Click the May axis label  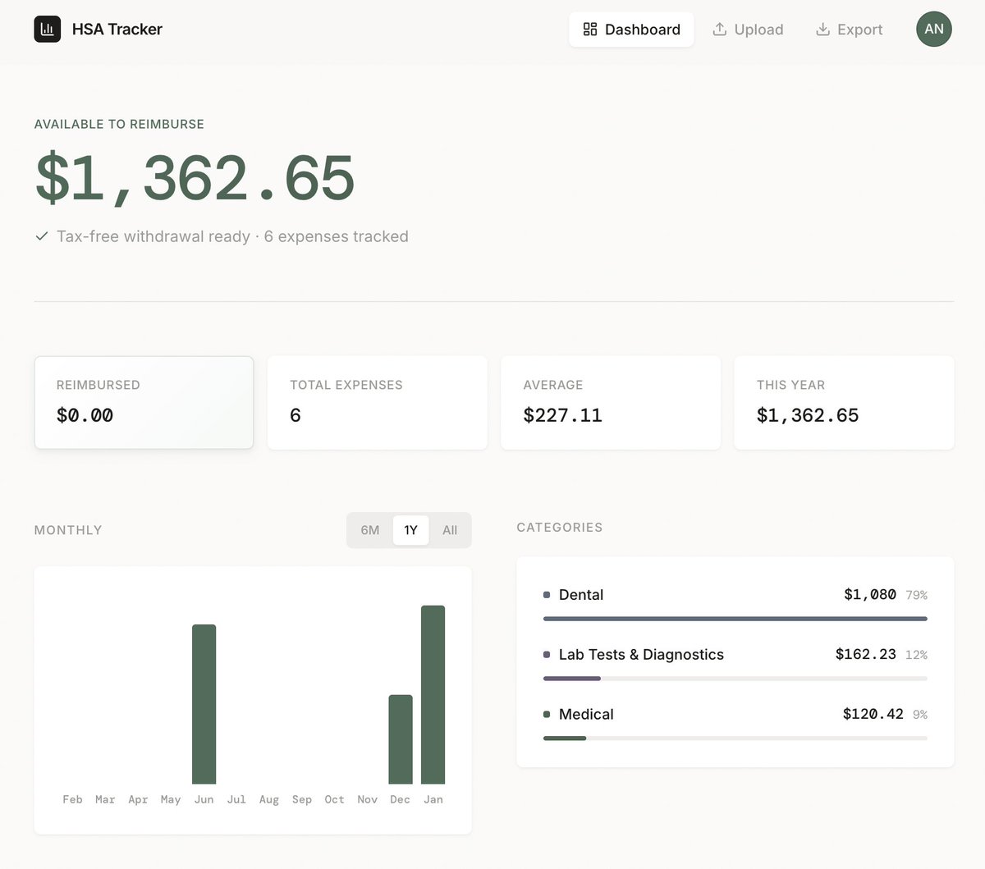point(171,799)
